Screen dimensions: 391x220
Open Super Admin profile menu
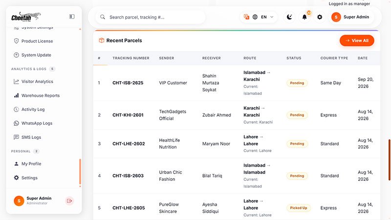(350, 17)
